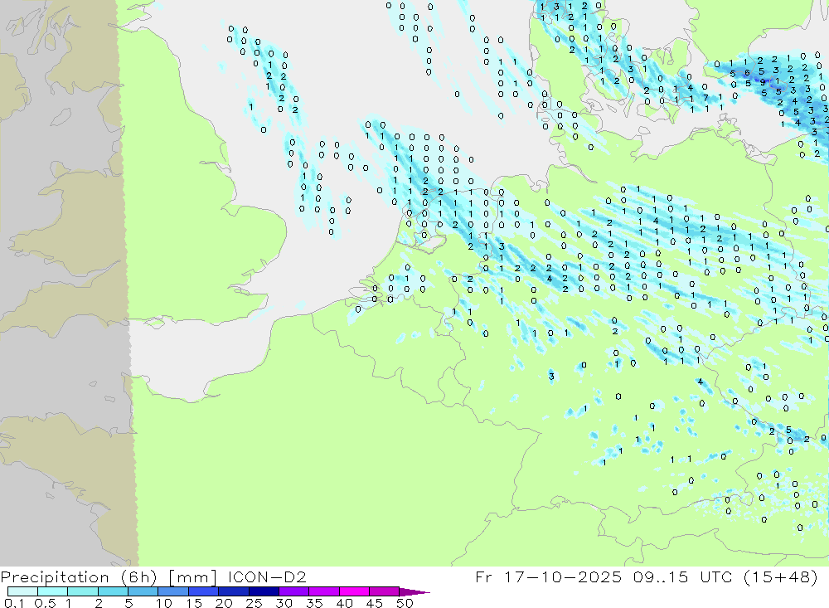Choose the 20–25 mm legend color swatch

[x=234, y=591]
